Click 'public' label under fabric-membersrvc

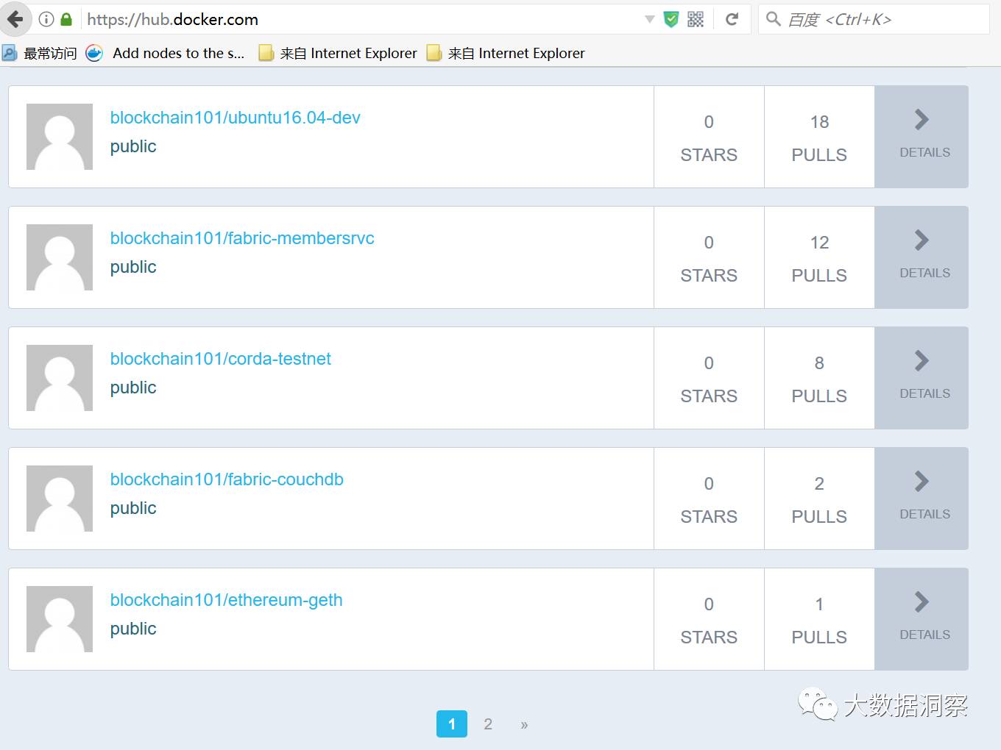[133, 268]
